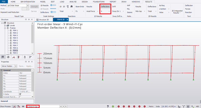201x108 pixels.
Task: Open the analysis Method dropdown
Action: tap(28, 5)
